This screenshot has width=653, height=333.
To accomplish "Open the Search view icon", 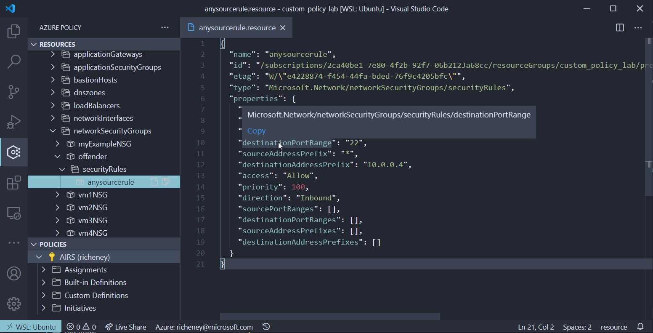I will (14, 61).
